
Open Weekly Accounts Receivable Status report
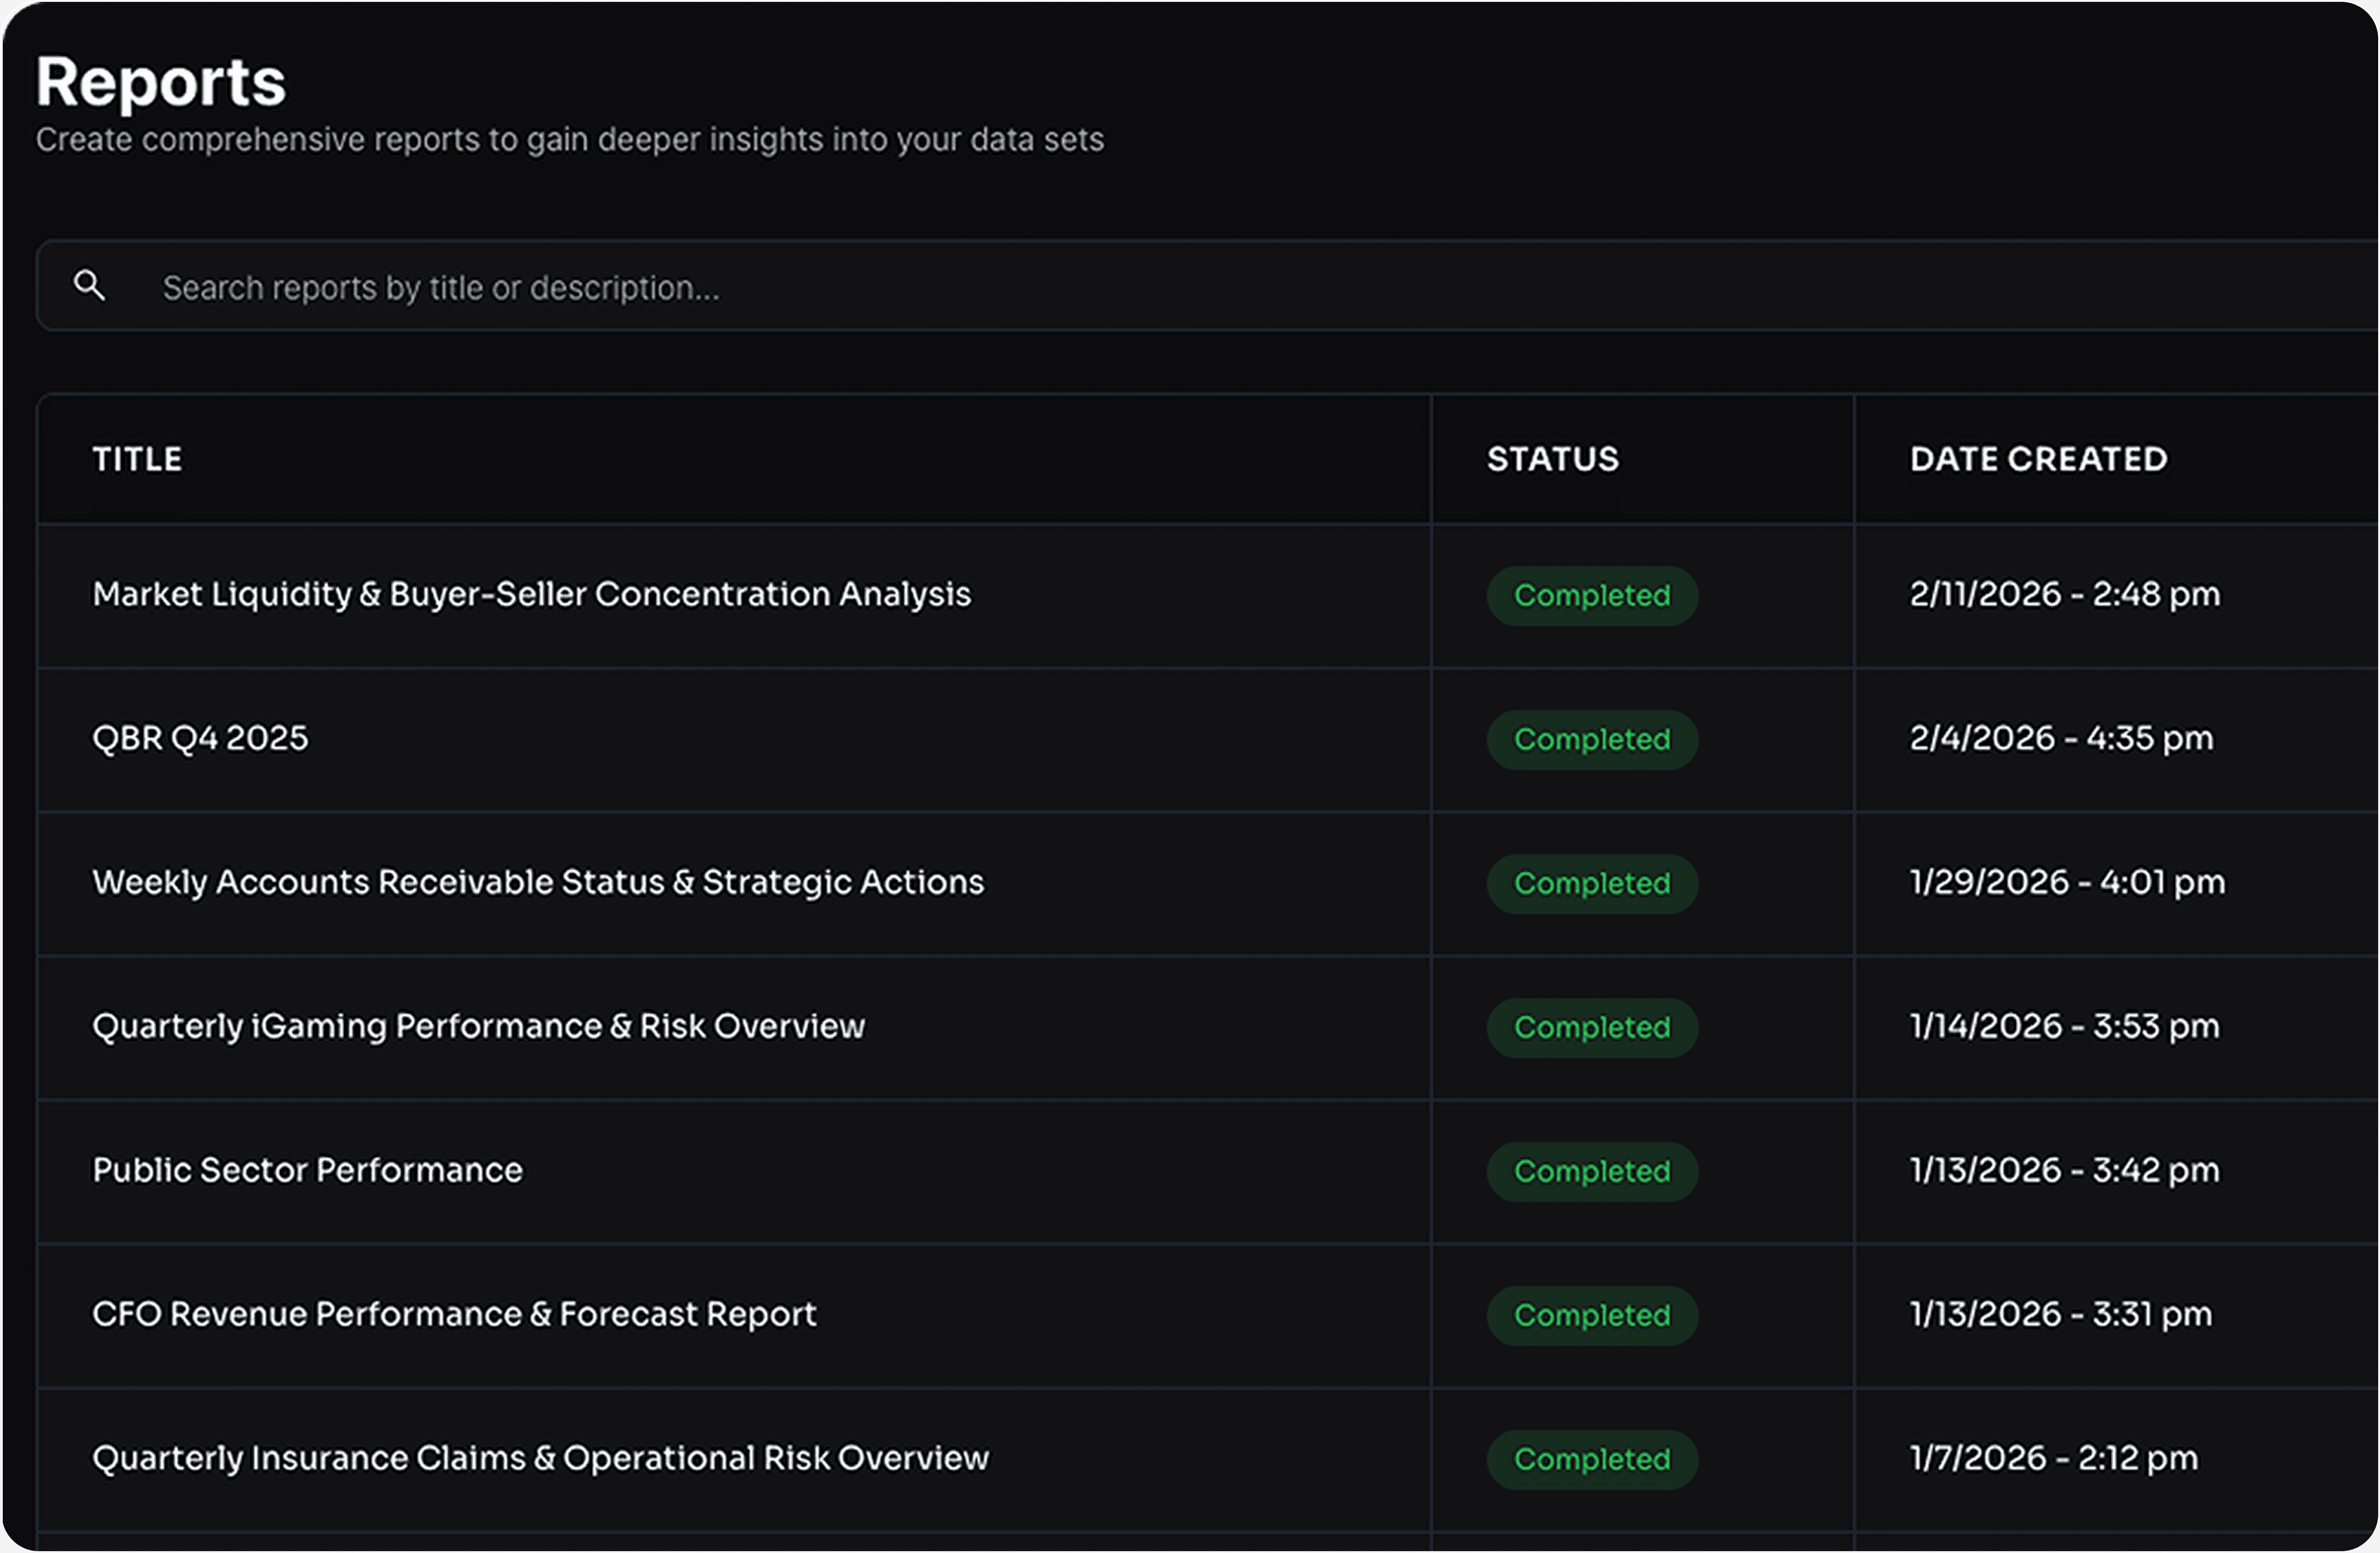point(538,882)
